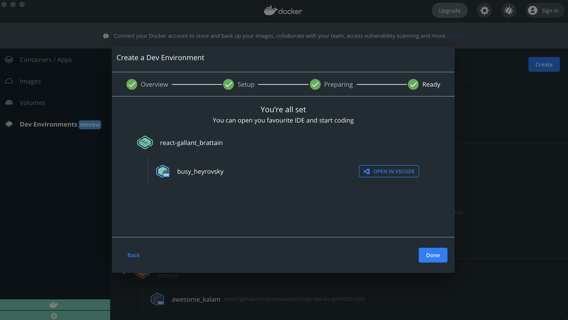The image size is (568, 320).
Task: Click the Kubernetes status icon
Action: (54, 316)
